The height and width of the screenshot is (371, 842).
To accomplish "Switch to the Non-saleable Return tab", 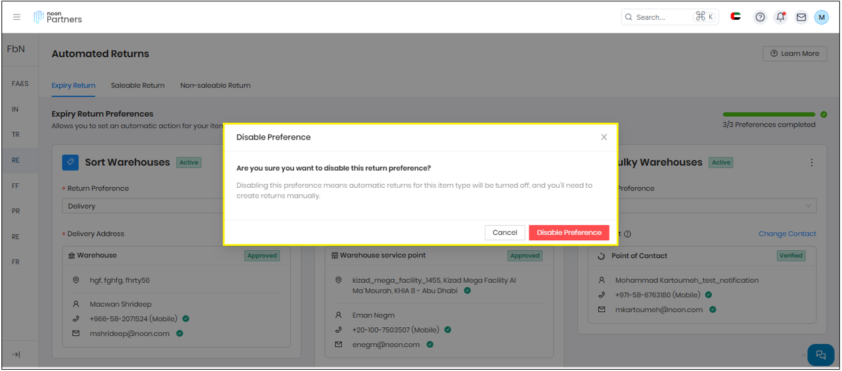I will click(215, 86).
